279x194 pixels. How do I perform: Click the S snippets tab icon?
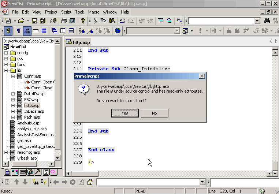pos(46,172)
